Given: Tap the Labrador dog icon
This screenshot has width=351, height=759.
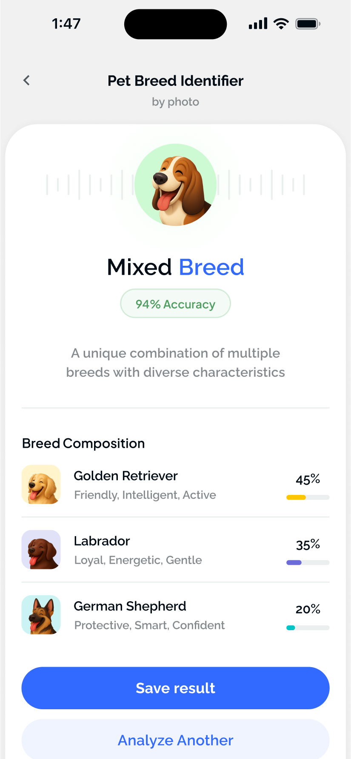Looking at the screenshot, I should [41, 549].
